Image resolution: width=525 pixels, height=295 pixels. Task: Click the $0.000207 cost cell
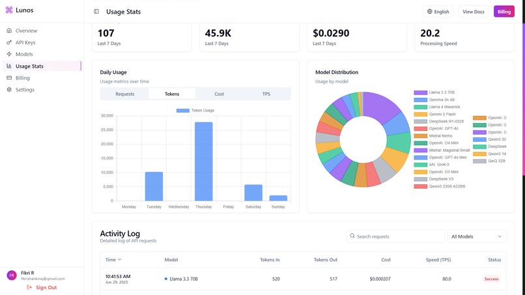380,279
